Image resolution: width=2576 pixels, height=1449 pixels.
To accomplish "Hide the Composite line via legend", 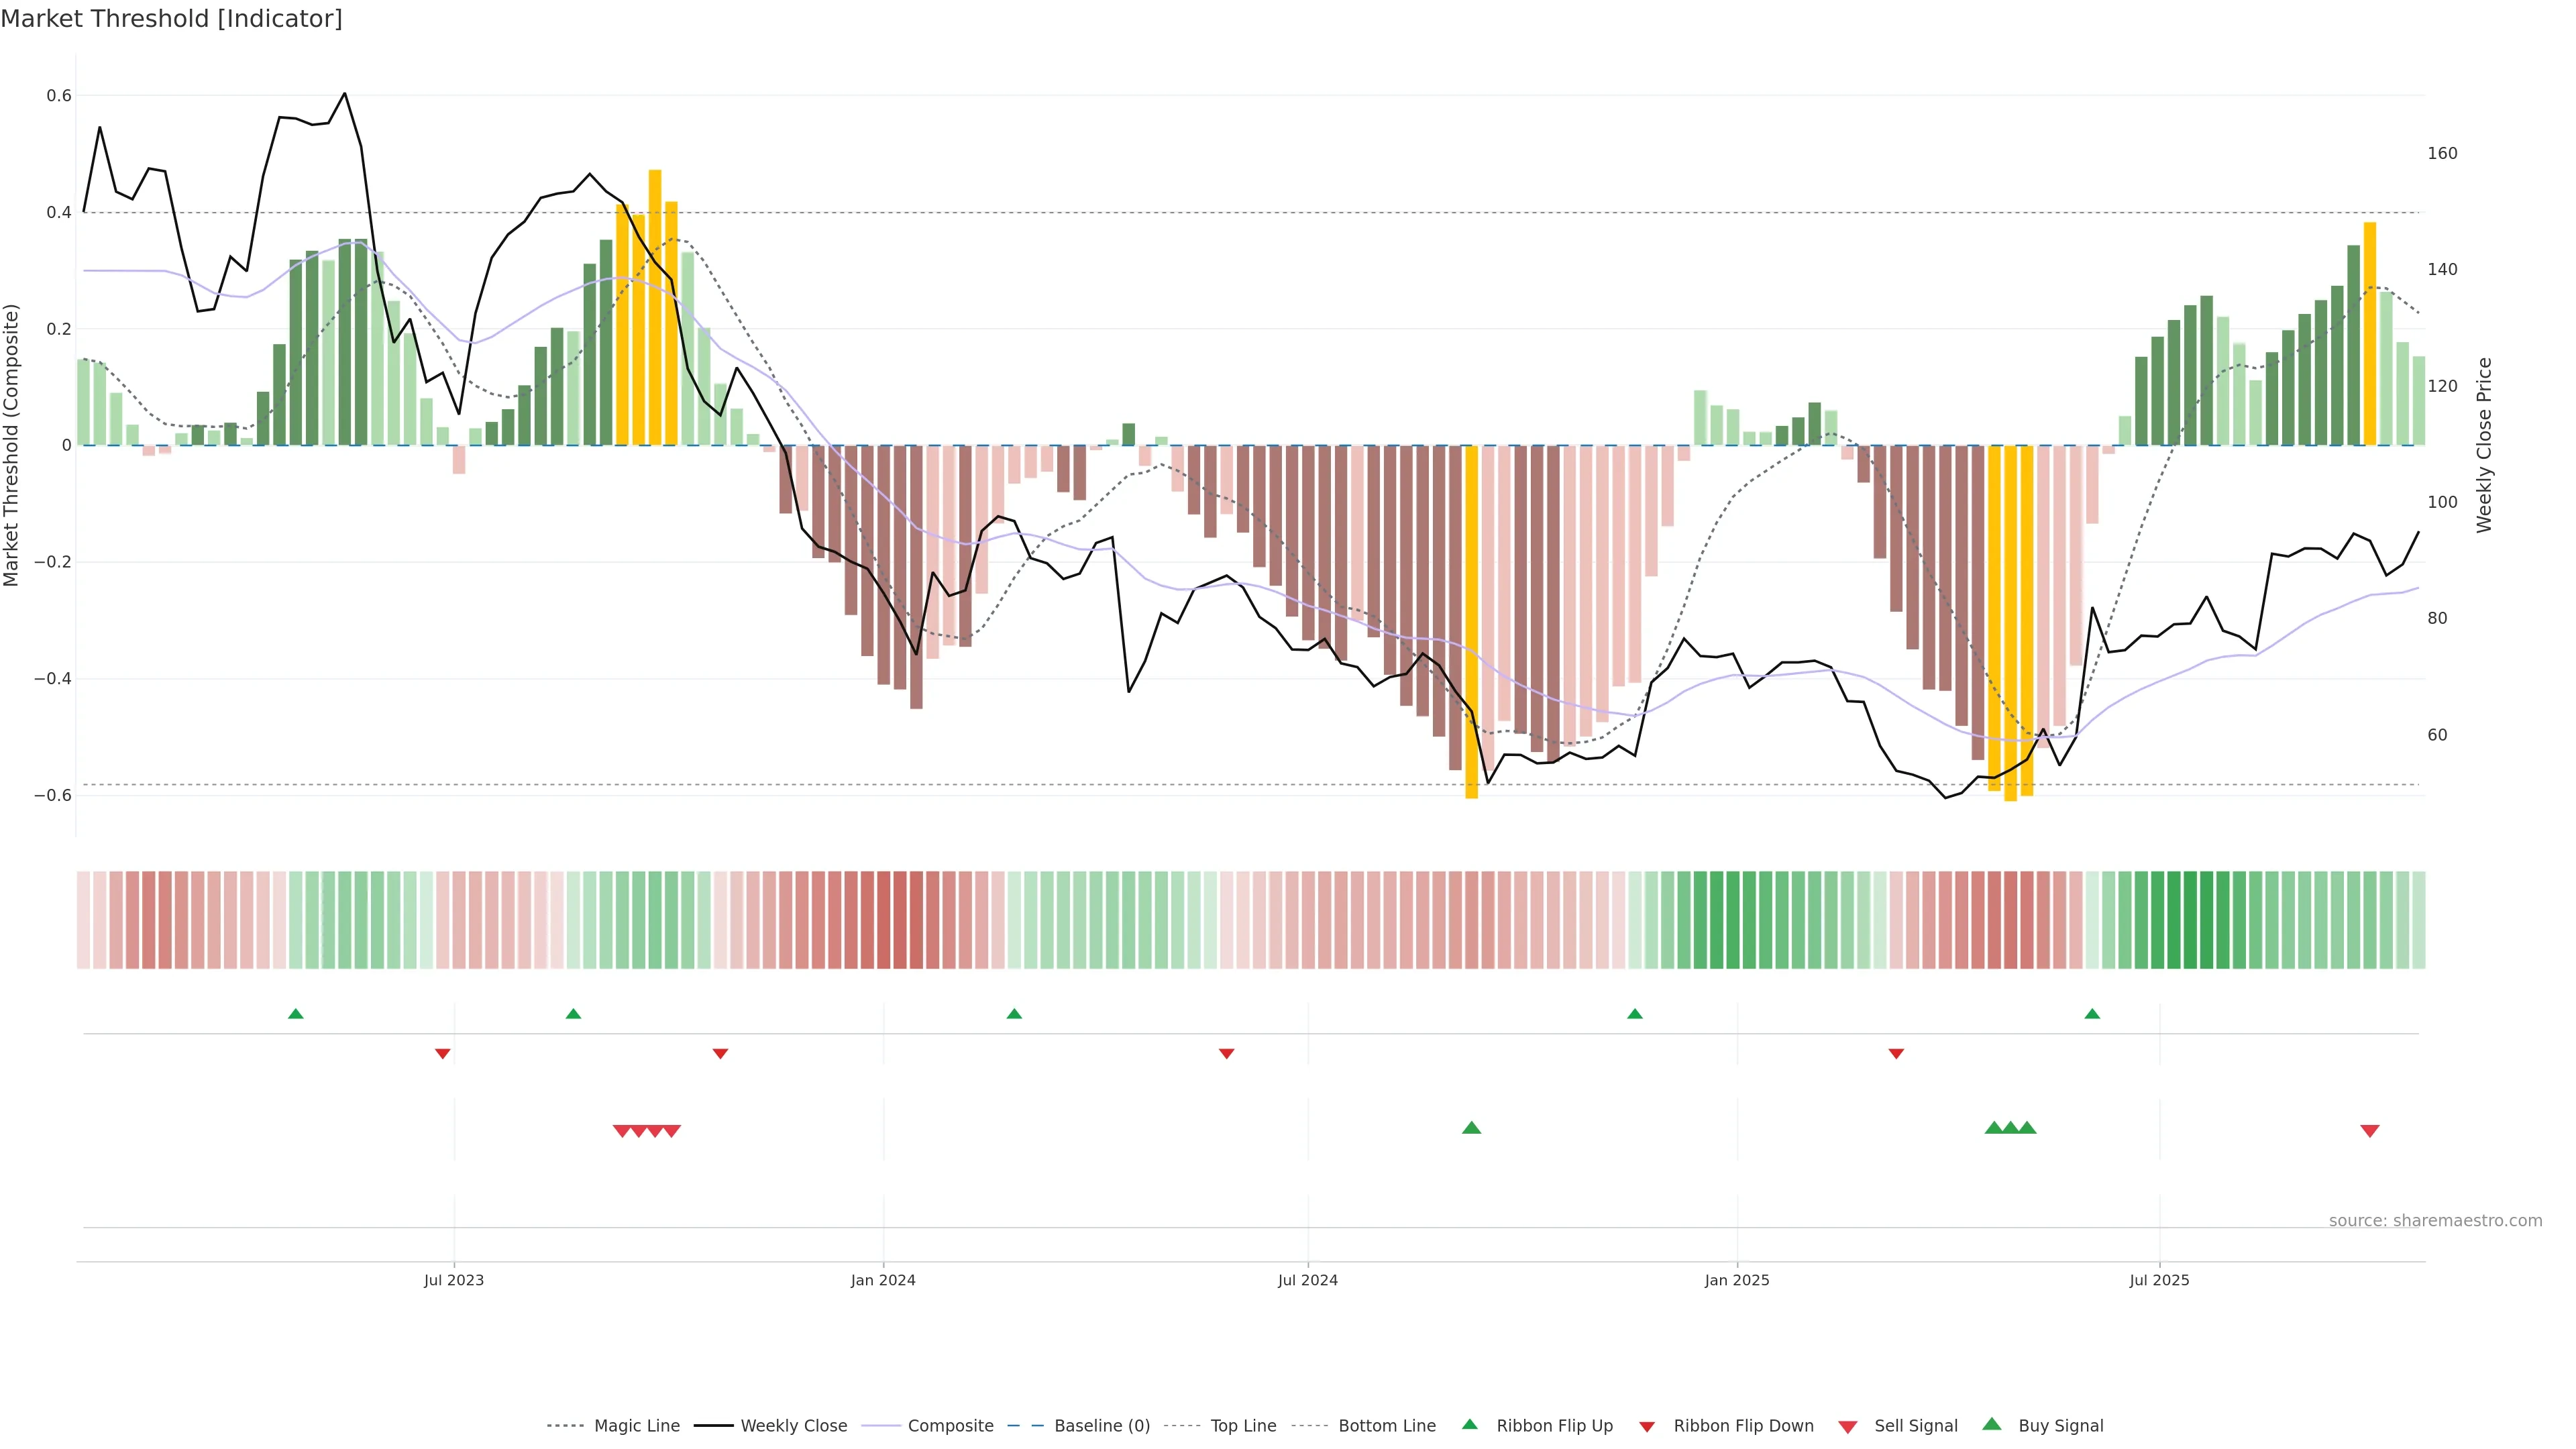I will point(950,1426).
